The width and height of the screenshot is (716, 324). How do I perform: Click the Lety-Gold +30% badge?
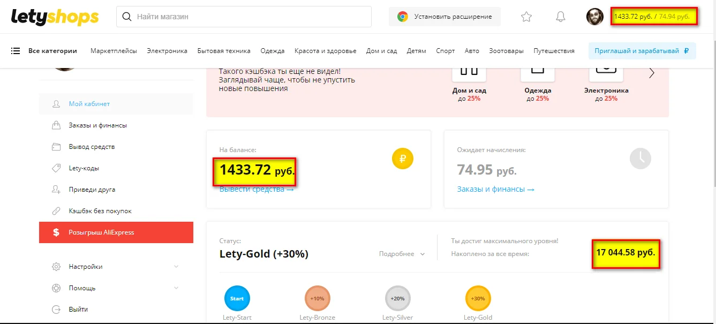point(478,298)
